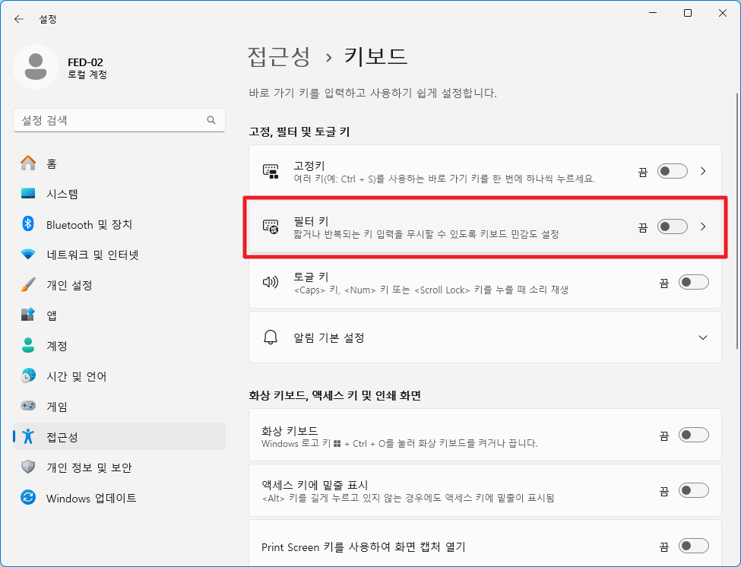
Task: Click the 설정 검색 input field
Action: [119, 121]
